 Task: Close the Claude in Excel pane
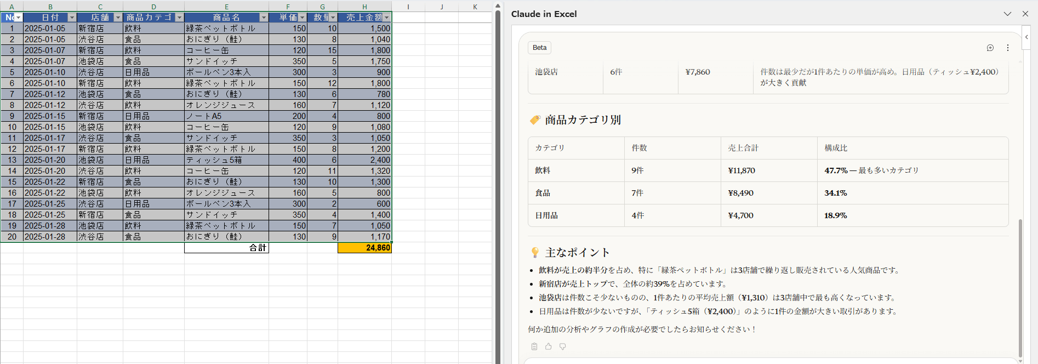1025,14
